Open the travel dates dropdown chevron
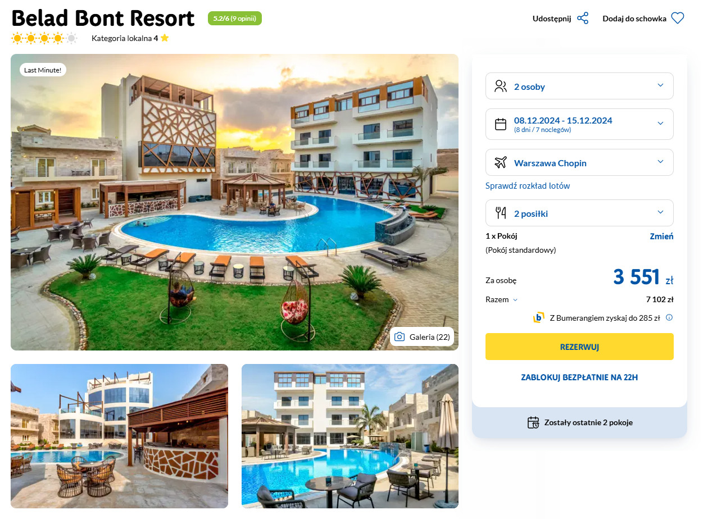 (x=660, y=124)
